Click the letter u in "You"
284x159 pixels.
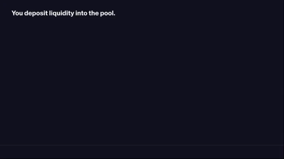tap(21, 13)
